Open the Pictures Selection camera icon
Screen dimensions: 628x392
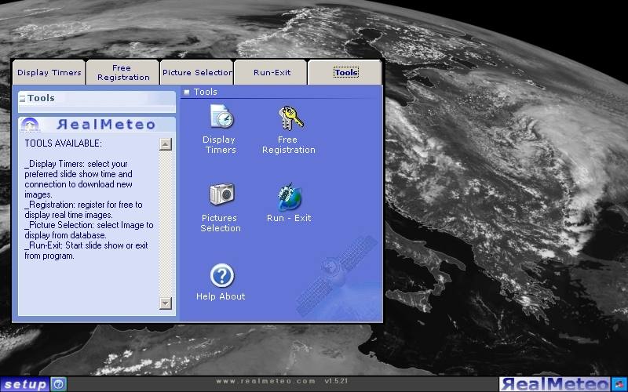click(222, 194)
